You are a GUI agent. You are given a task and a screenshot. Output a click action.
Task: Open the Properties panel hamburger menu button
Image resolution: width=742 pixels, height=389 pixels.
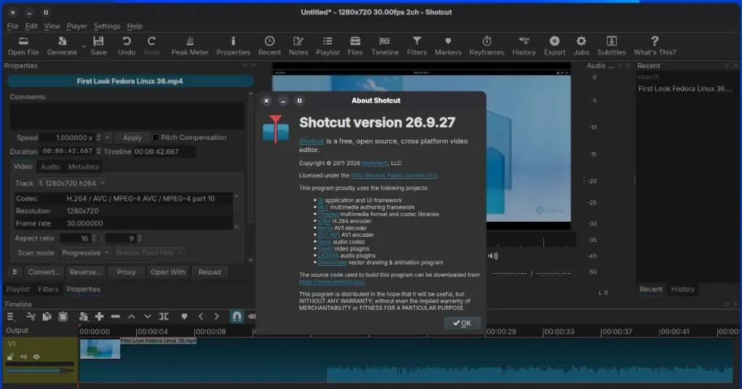[14, 272]
